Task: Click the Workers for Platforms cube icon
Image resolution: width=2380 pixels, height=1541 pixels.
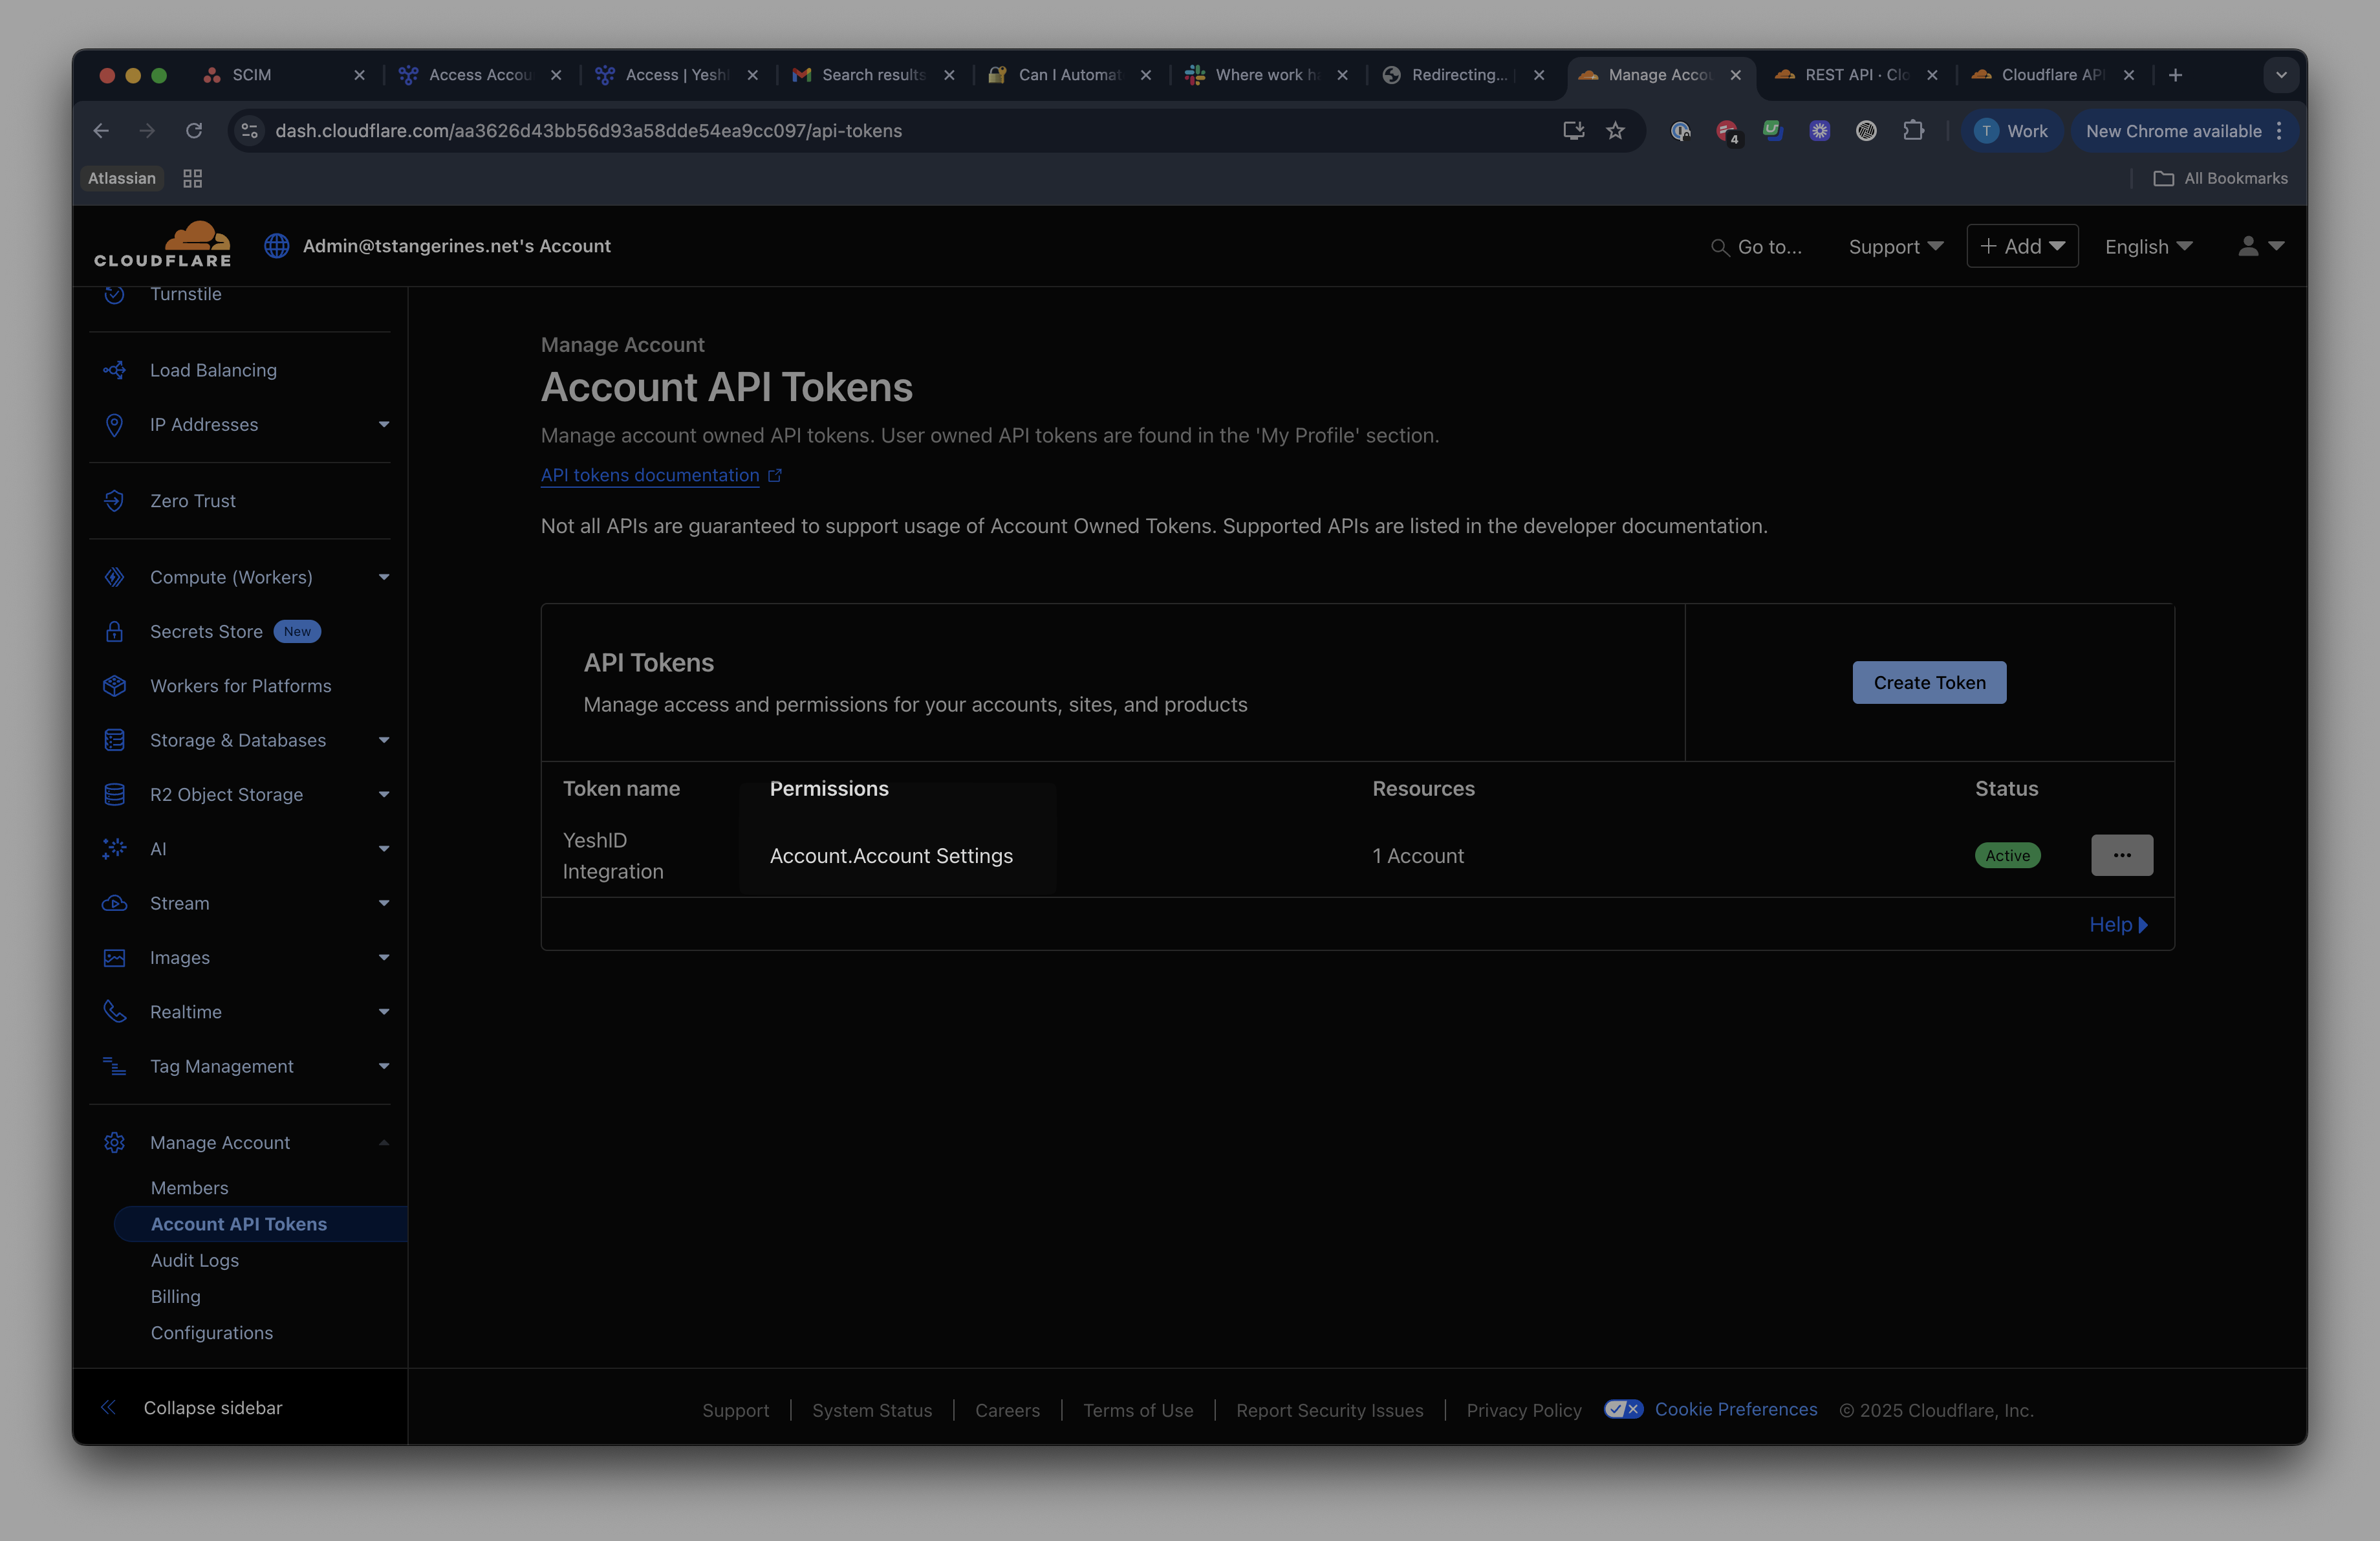Action: 114,686
